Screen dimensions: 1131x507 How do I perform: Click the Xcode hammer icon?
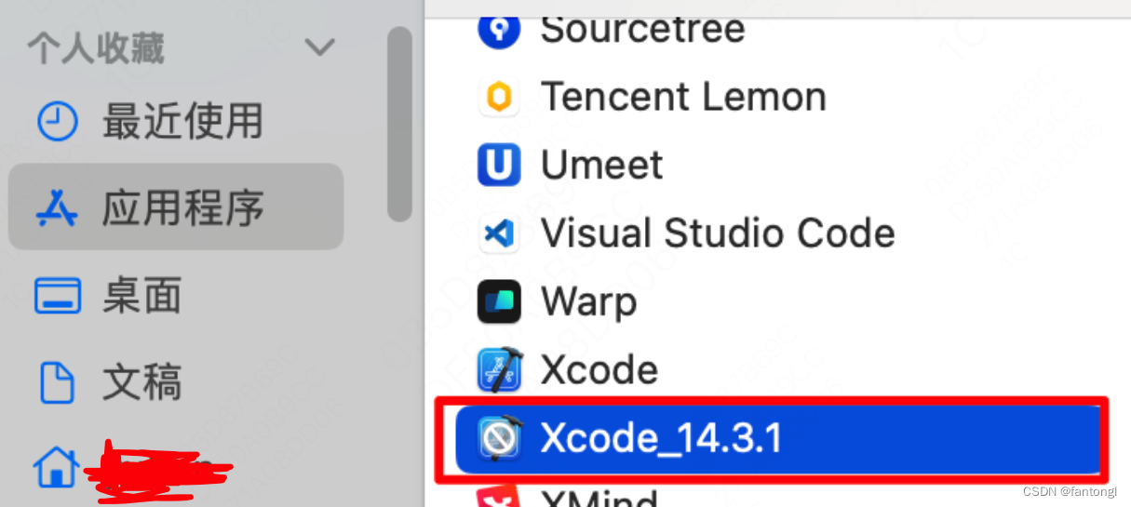pos(500,370)
